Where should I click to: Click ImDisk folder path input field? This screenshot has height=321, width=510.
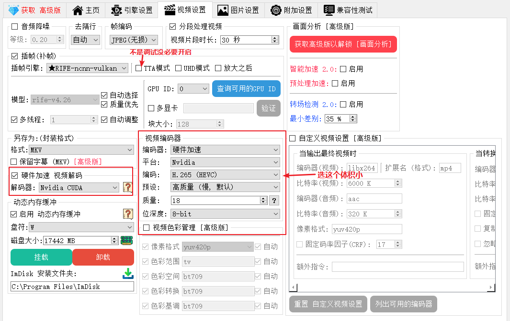(72, 287)
